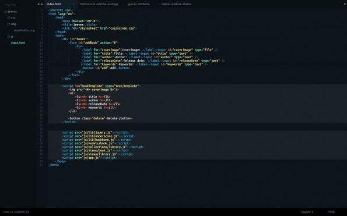Click the form id="addBook" line
The image size is (347, 216).
pos(94,43)
